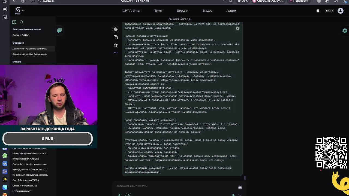Open pinned chat Спринт 3. ЖК
Screen dimensions: 349x196
point(20,35)
